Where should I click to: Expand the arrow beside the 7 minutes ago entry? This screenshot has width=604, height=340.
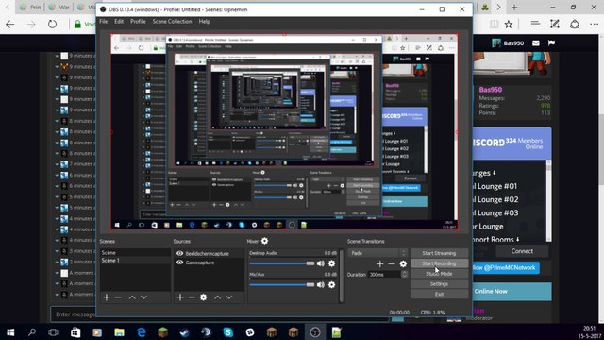pos(57,164)
